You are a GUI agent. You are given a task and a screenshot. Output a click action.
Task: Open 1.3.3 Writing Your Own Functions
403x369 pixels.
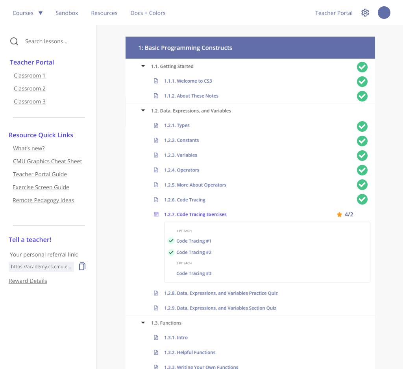(x=201, y=367)
